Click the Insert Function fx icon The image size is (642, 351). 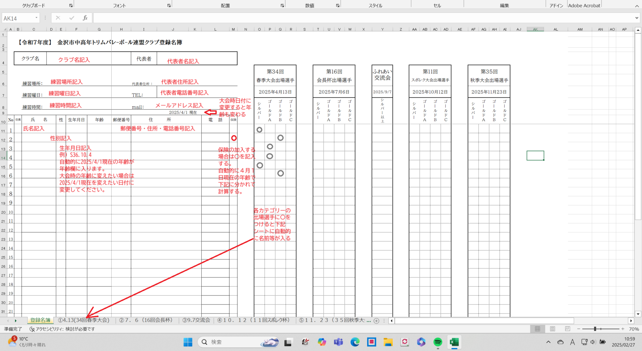[85, 18]
